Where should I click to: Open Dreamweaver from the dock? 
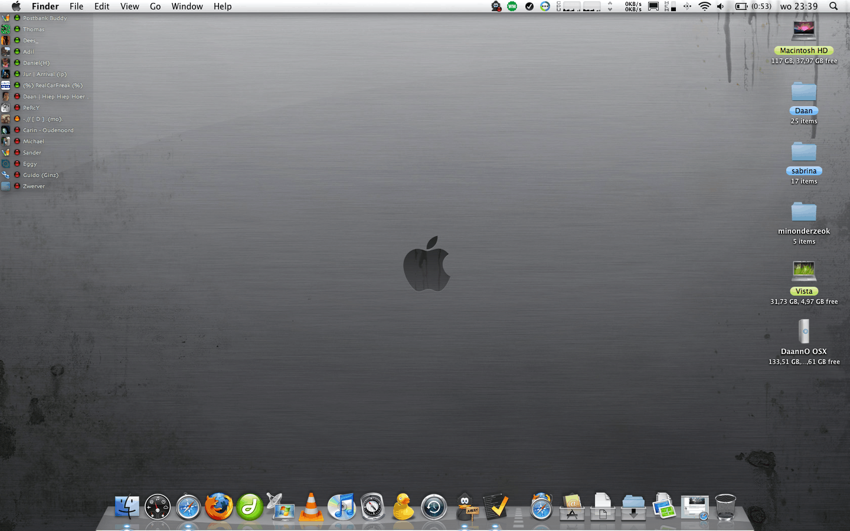click(250, 507)
